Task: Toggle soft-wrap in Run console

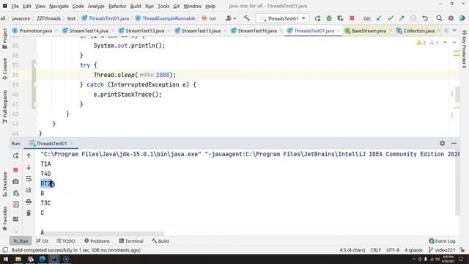Action: pos(29,179)
